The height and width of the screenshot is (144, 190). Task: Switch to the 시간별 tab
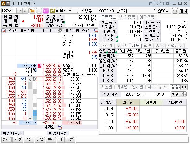click(x=107, y=87)
